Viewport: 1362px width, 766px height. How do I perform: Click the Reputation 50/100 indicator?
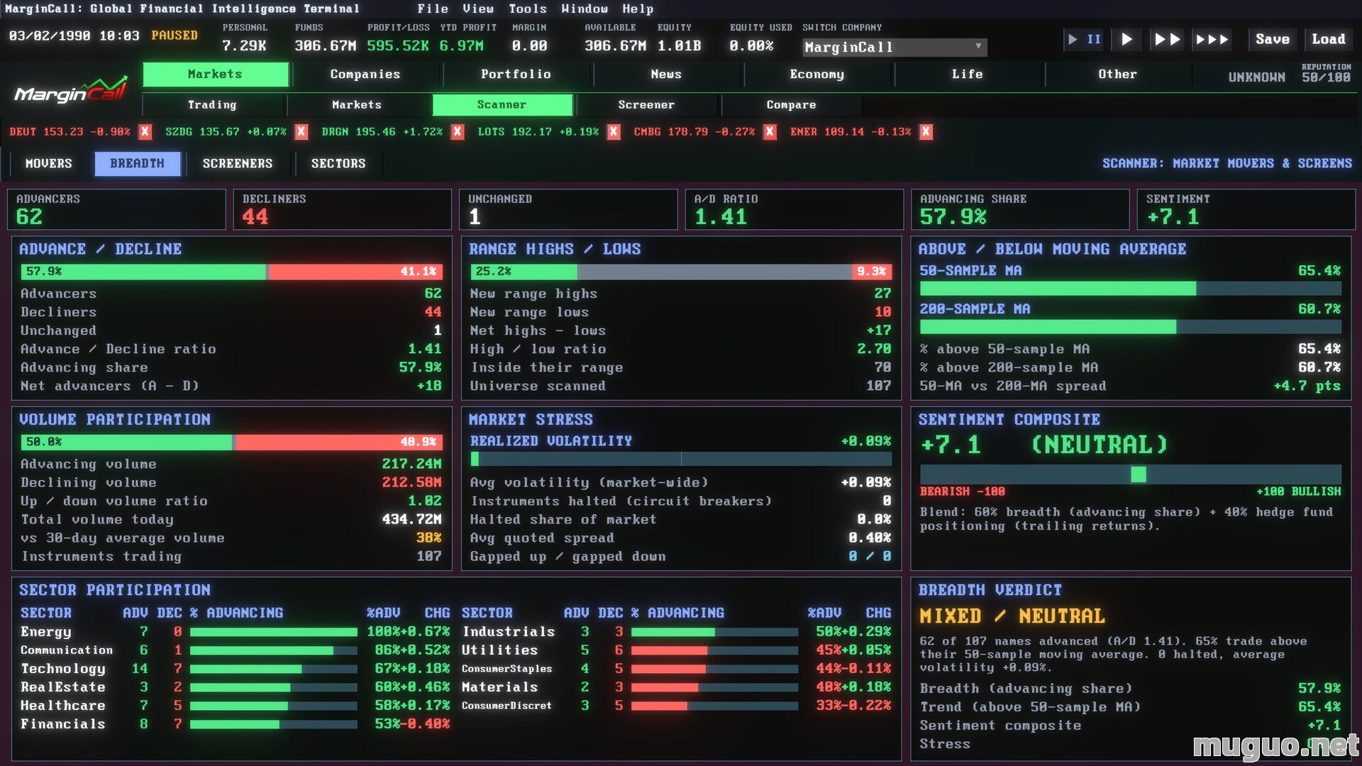(1326, 74)
